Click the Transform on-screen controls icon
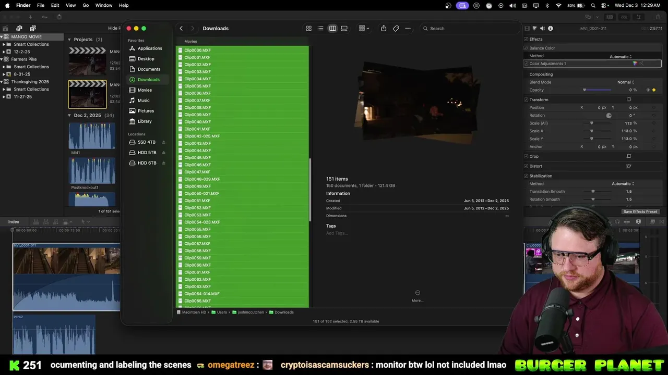 pos(629,99)
